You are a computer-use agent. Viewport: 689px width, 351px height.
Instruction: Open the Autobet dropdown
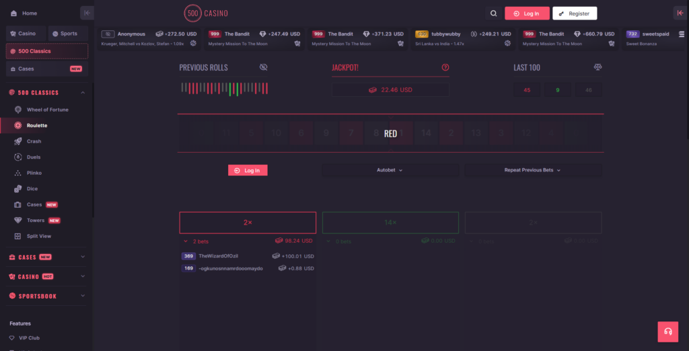(x=390, y=170)
